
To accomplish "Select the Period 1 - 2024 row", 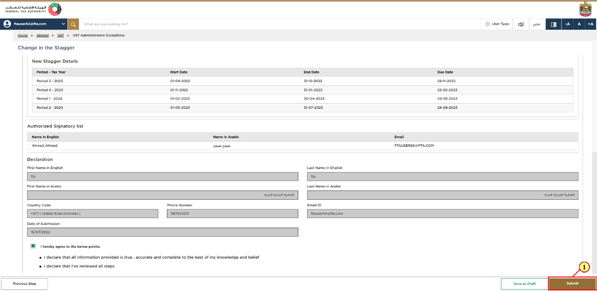I will click(302, 99).
